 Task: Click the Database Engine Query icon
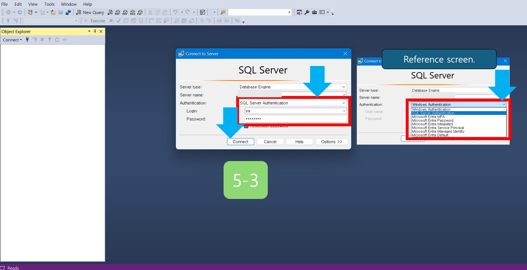[110, 12]
